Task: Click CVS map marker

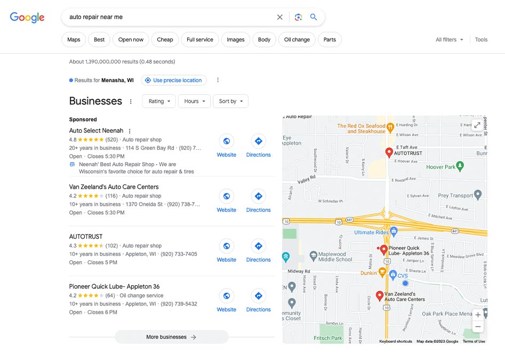Action: coord(392,275)
